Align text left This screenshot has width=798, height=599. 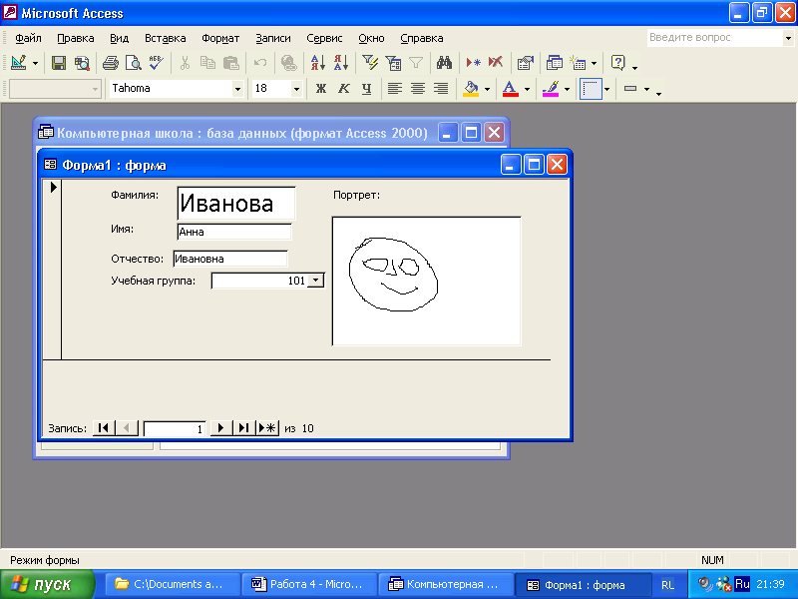tap(394, 89)
